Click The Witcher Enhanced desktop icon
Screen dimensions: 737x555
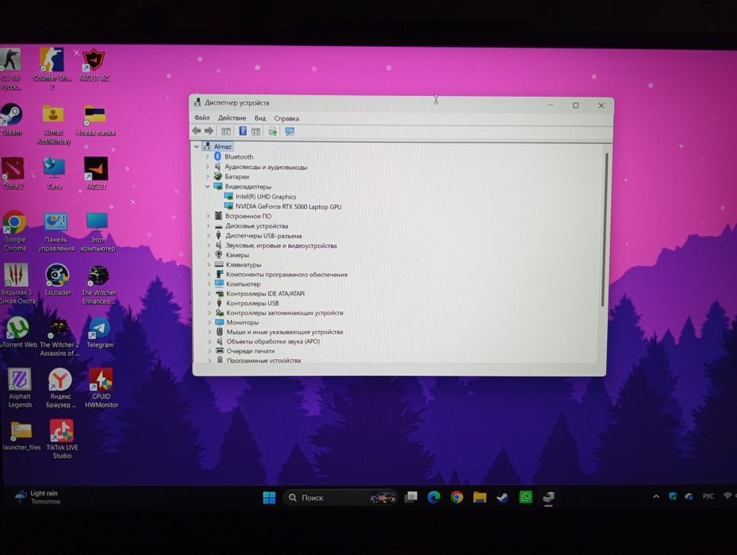98,284
